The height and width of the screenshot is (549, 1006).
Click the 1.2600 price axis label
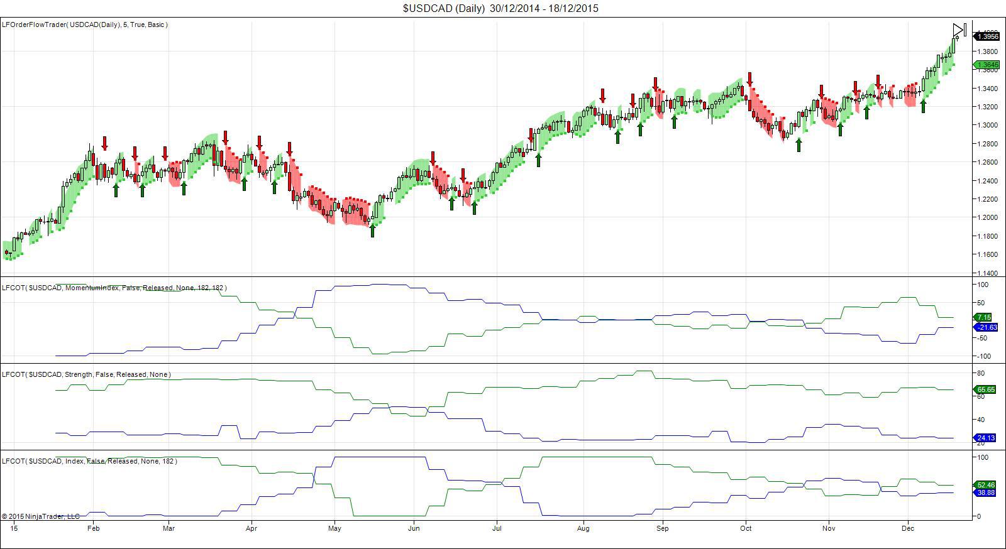tap(988, 162)
